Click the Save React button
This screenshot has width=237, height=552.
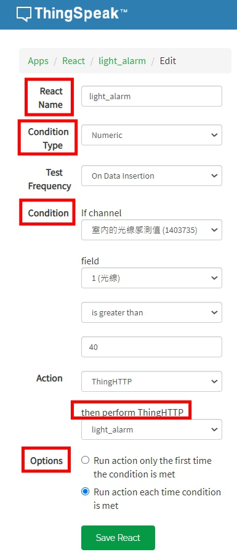tap(118, 538)
